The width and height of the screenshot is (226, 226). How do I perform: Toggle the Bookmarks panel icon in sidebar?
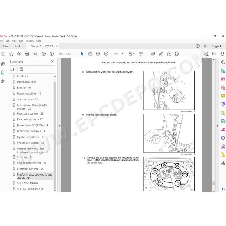3,73
